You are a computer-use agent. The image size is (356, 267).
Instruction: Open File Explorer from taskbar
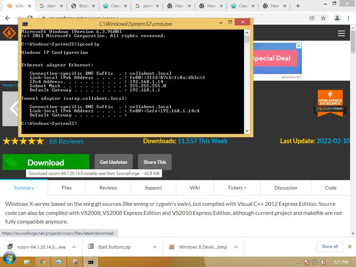click(27, 262)
